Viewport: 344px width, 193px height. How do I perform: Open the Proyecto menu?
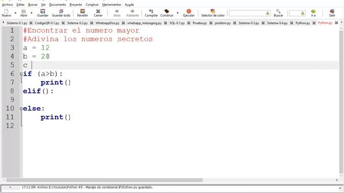click(x=76, y=5)
